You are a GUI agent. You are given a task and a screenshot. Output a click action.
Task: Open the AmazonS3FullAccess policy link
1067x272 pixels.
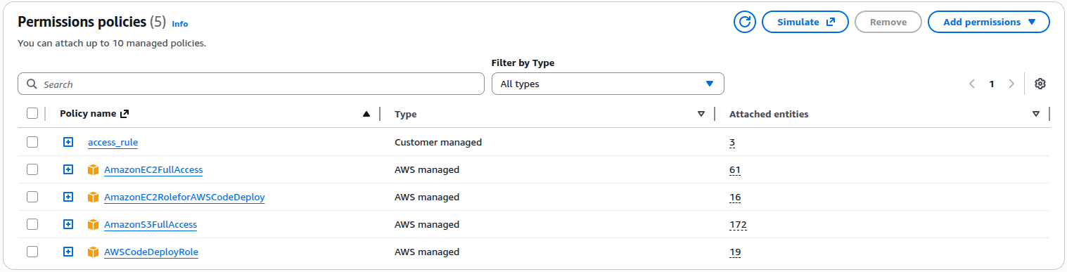coord(151,225)
